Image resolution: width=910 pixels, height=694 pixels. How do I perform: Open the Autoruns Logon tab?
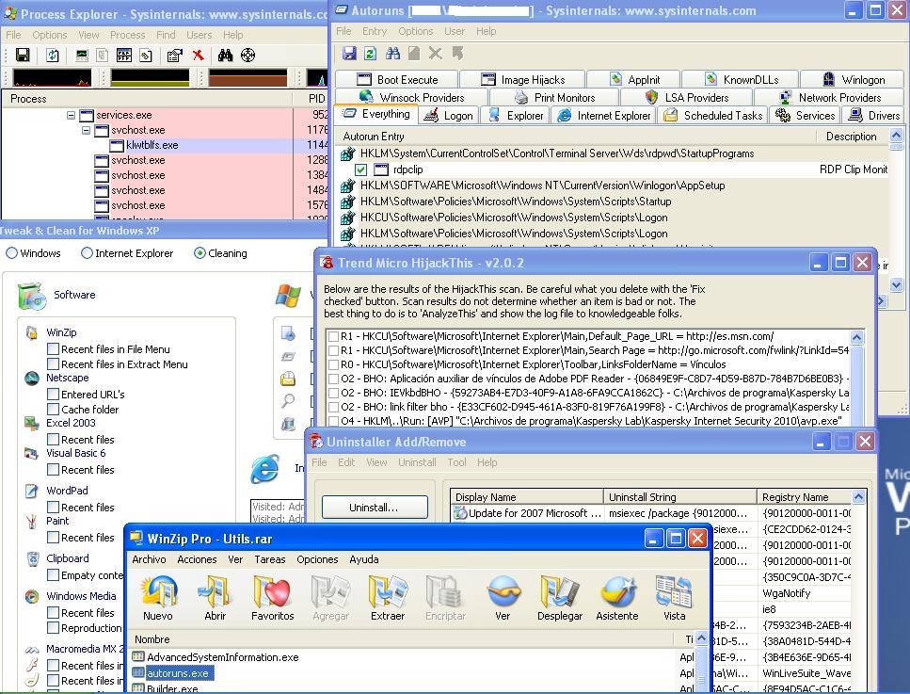(x=449, y=116)
